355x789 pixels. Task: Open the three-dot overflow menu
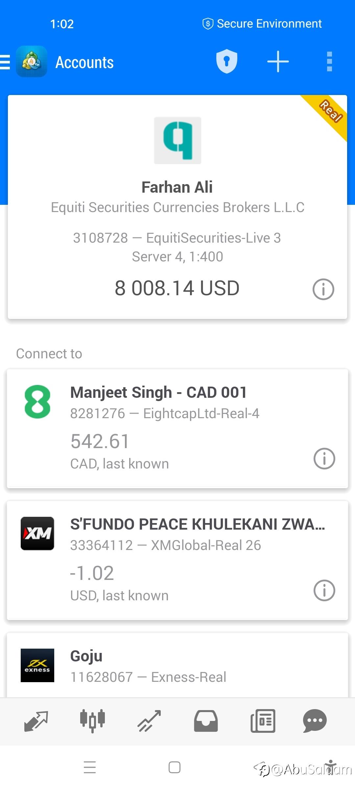coord(329,61)
